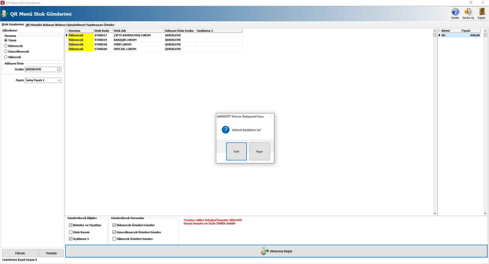Click the QR Menü Stok Gönderimi header icon

5,14
